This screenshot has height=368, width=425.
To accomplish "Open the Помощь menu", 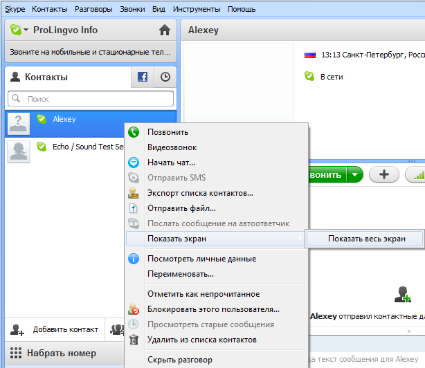I will point(242,9).
